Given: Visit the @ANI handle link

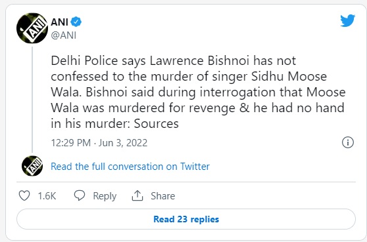Looking at the screenshot, I should [64, 35].
